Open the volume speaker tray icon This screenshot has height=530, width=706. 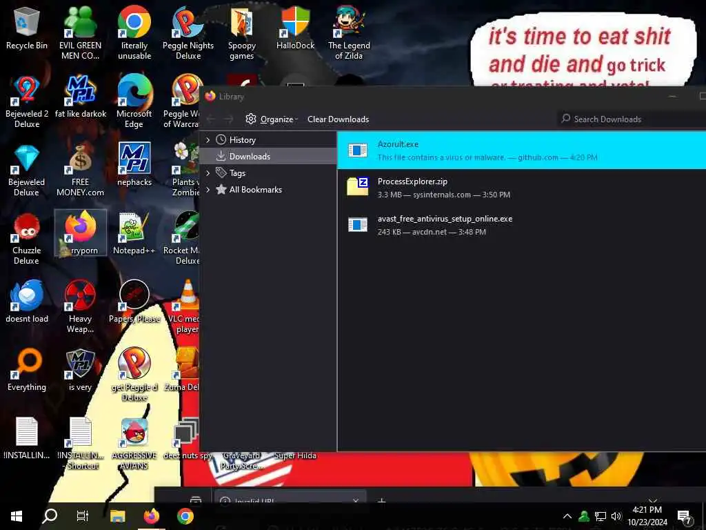(616, 516)
